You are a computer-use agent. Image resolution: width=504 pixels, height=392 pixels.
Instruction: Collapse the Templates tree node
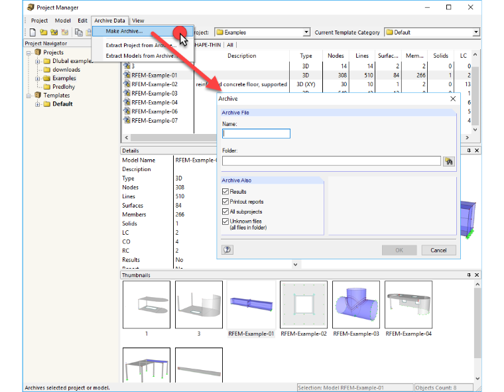[x=29, y=96]
